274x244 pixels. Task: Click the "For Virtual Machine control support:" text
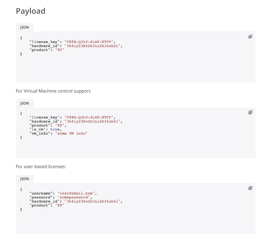[x=53, y=91]
